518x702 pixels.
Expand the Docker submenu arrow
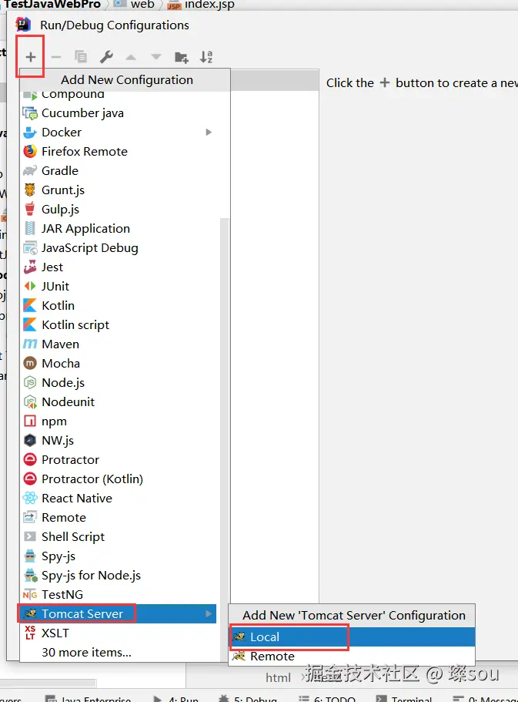tap(209, 133)
